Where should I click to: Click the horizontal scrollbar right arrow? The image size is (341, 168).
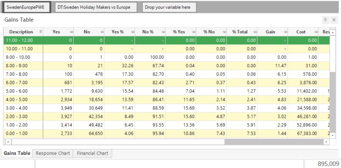coord(326,142)
